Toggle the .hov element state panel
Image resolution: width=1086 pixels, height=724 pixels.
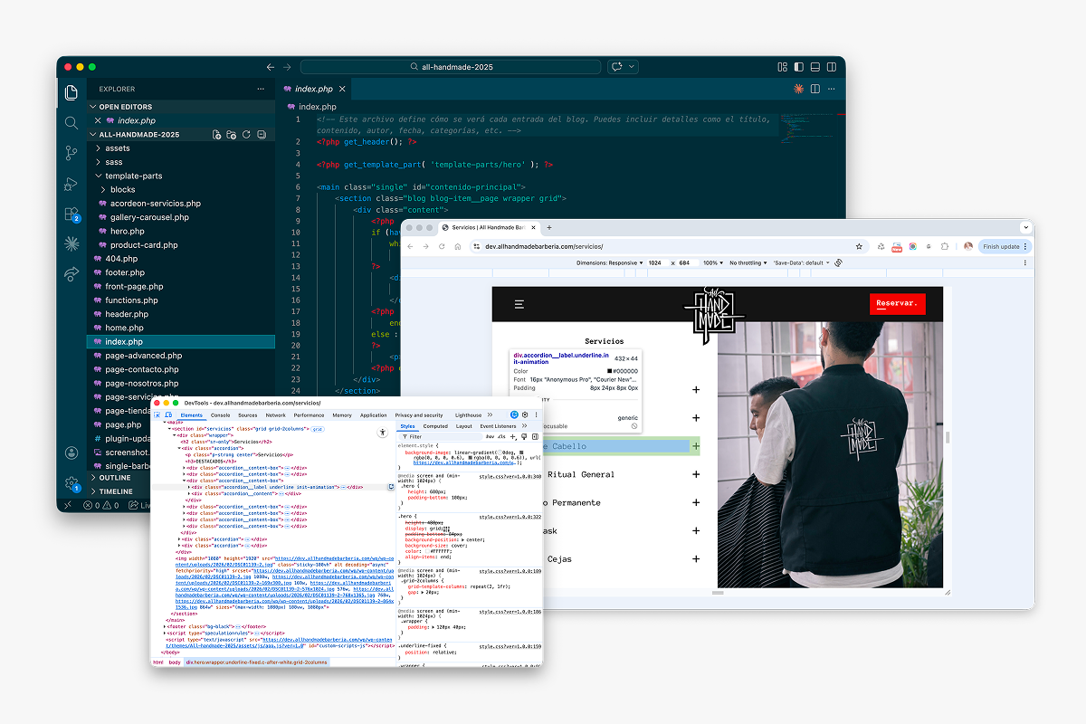click(x=490, y=436)
